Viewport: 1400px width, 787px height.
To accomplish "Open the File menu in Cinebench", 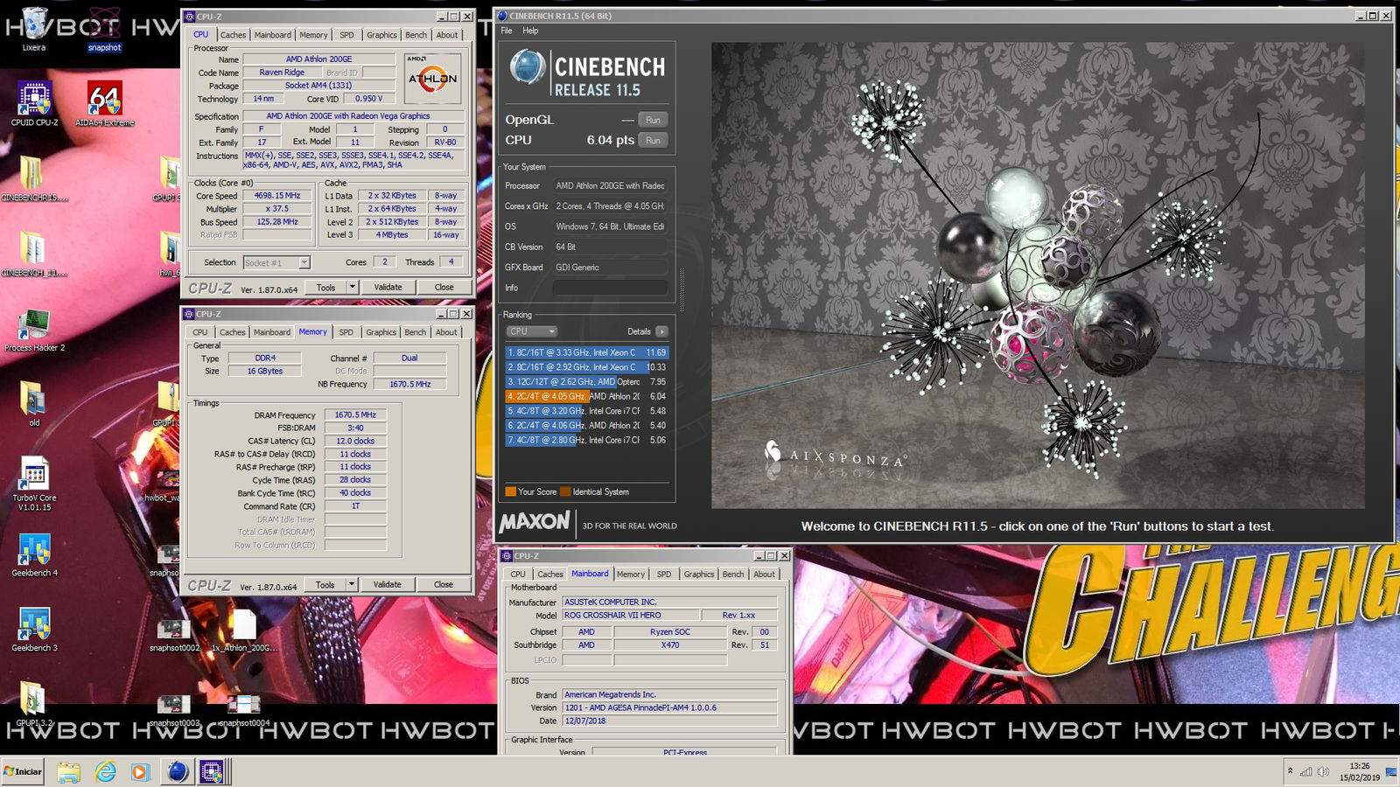I will tap(507, 31).
